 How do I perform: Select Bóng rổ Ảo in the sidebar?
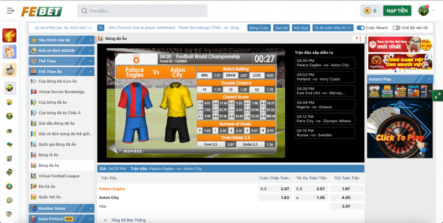(49, 155)
